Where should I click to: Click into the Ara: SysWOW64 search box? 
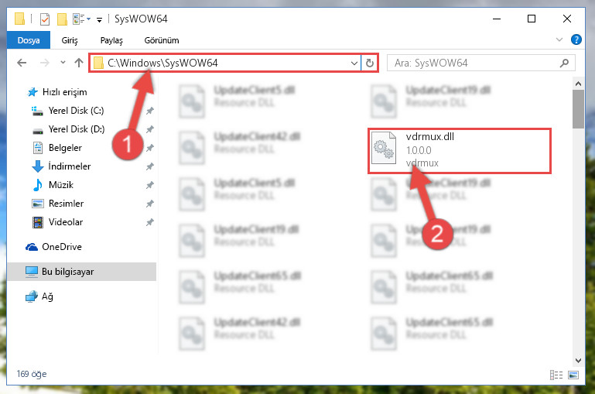pos(474,63)
